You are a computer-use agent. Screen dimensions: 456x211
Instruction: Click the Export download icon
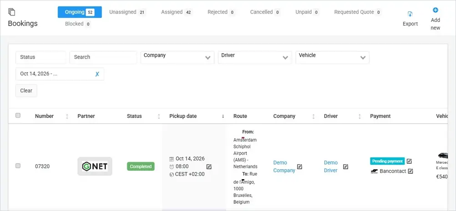pyautogui.click(x=410, y=14)
